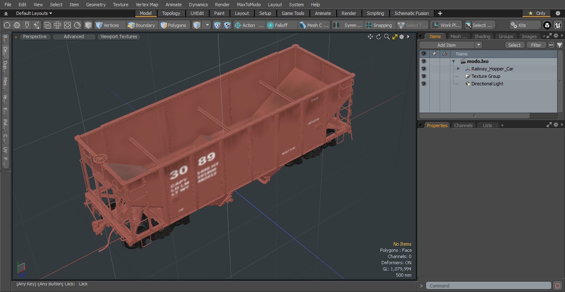Add a new layout tab with plus
This screenshot has height=292, width=565.
coord(440,13)
